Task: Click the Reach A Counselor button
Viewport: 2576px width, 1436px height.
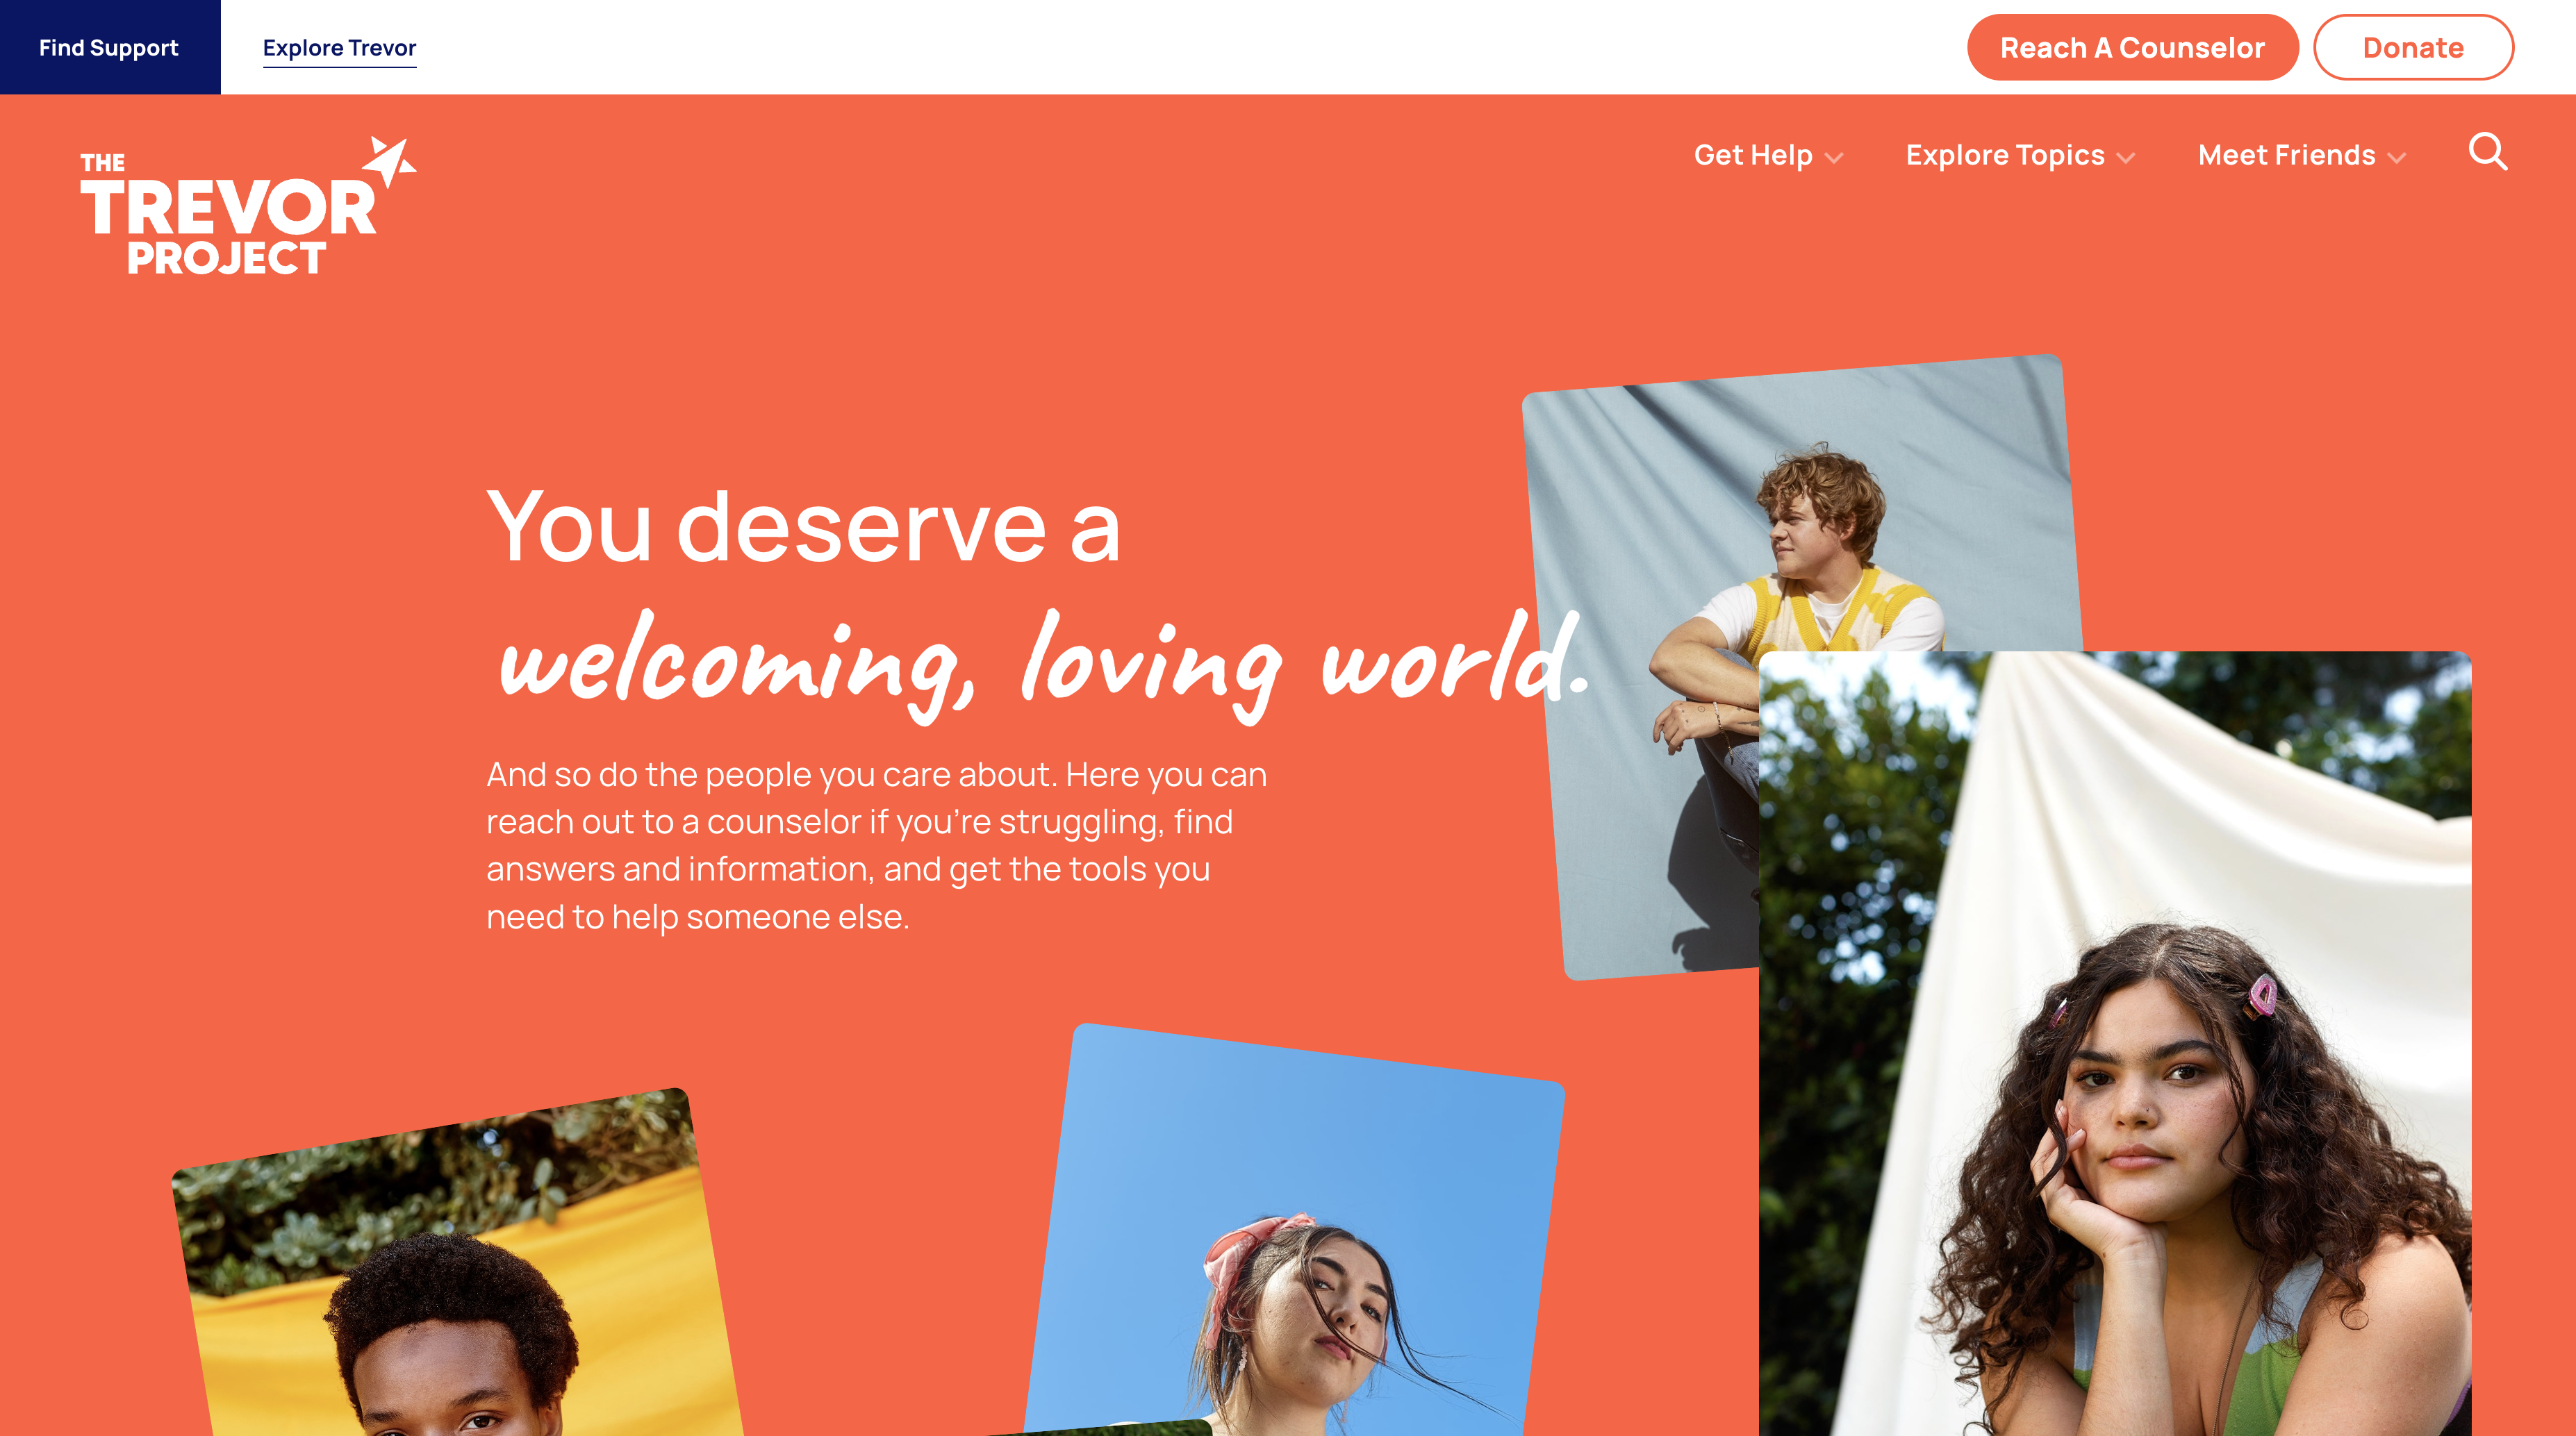Action: [x=2132, y=47]
